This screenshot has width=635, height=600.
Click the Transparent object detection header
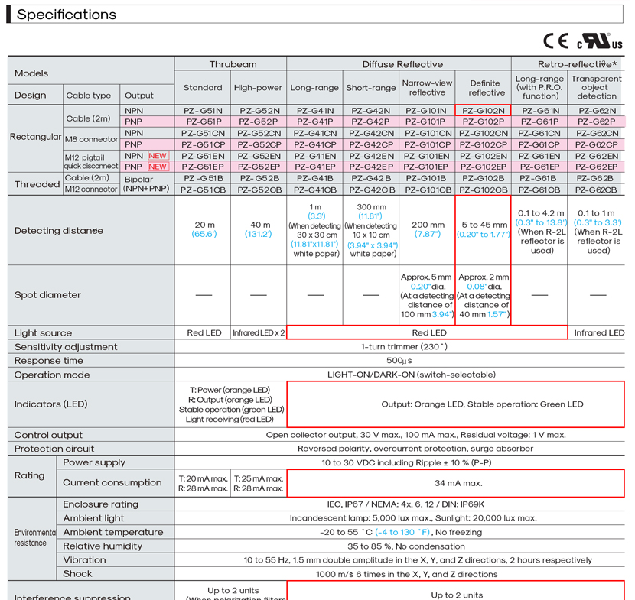click(596, 87)
